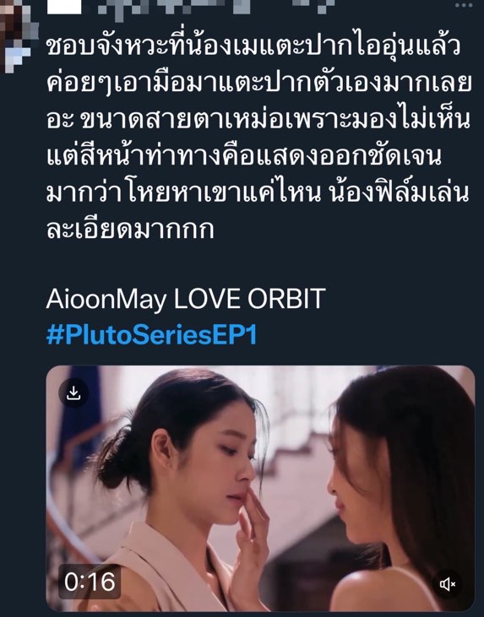The height and width of the screenshot is (617, 484).
Task: Click the word LOVE in the caption
Action: tap(207, 299)
